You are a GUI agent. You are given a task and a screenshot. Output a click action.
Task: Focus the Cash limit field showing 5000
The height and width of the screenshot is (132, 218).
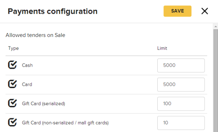181,65
